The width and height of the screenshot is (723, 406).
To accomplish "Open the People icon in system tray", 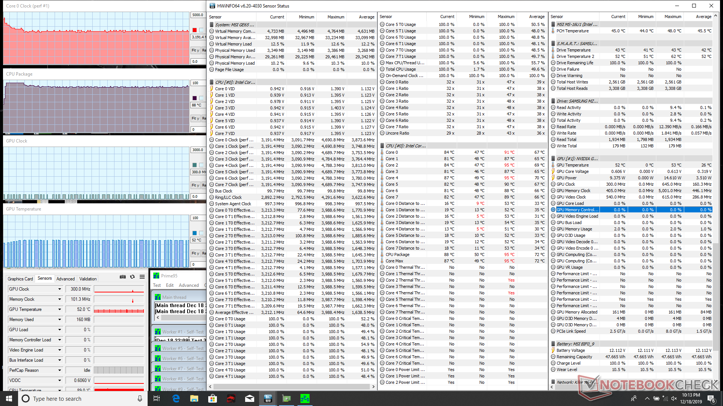I will (x=634, y=398).
